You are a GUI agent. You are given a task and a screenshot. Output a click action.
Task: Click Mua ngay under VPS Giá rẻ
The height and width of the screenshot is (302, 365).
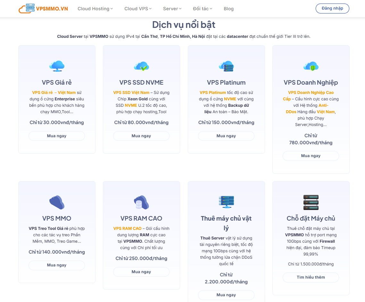point(57,136)
